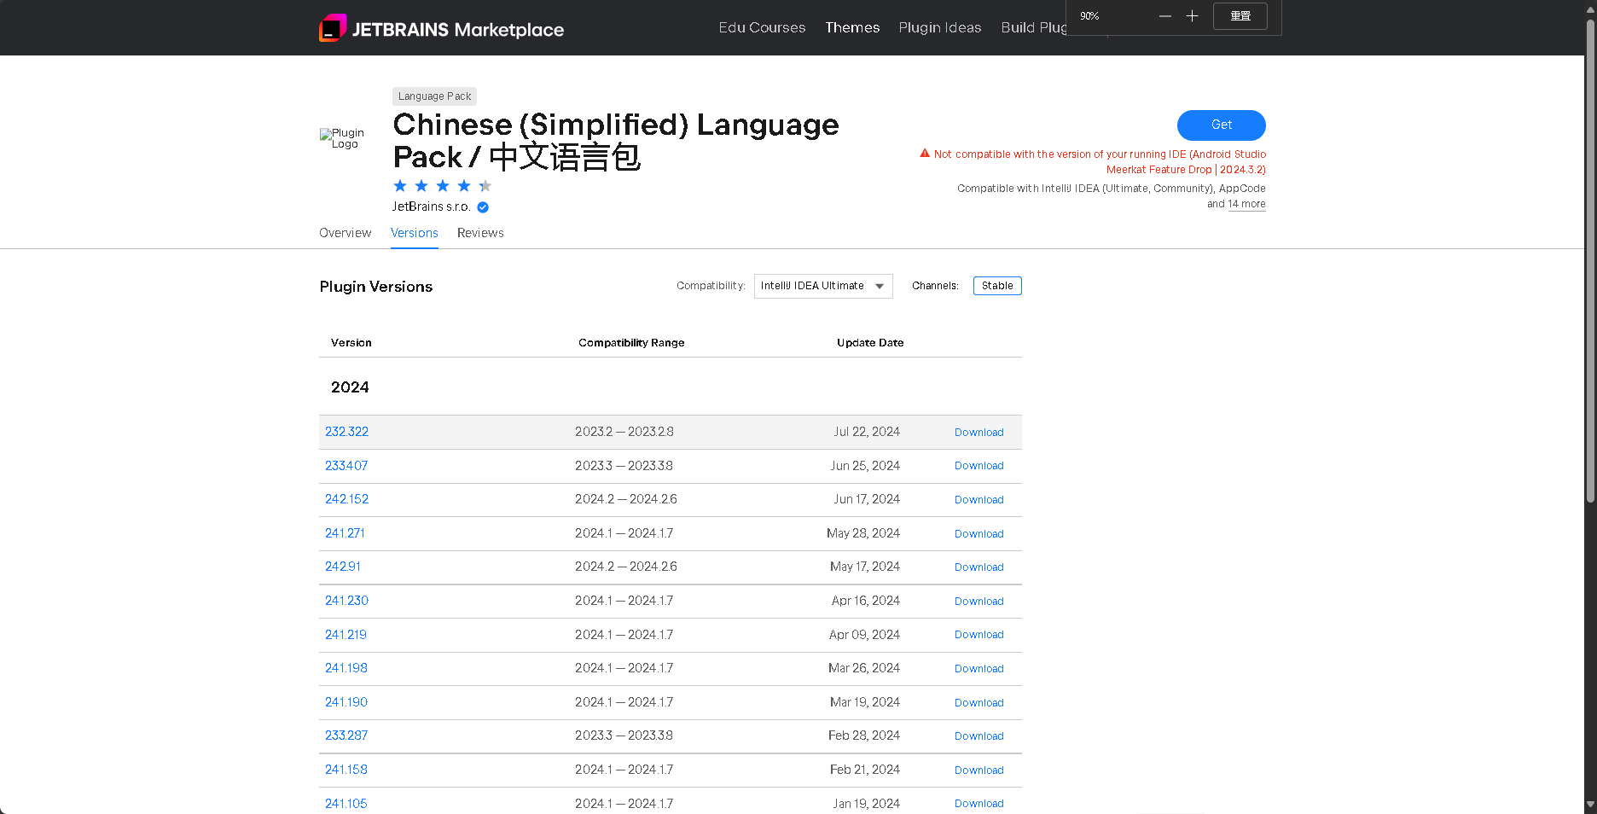This screenshot has width=1597, height=814.
Task: Open Themes in top navigation
Action: 852,27
